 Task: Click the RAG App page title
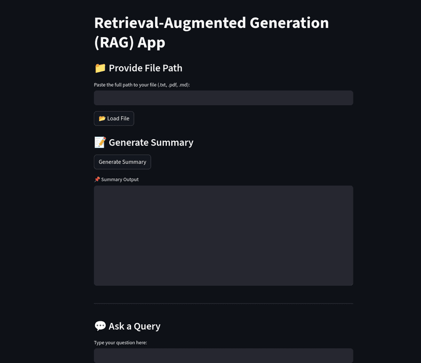point(211,32)
